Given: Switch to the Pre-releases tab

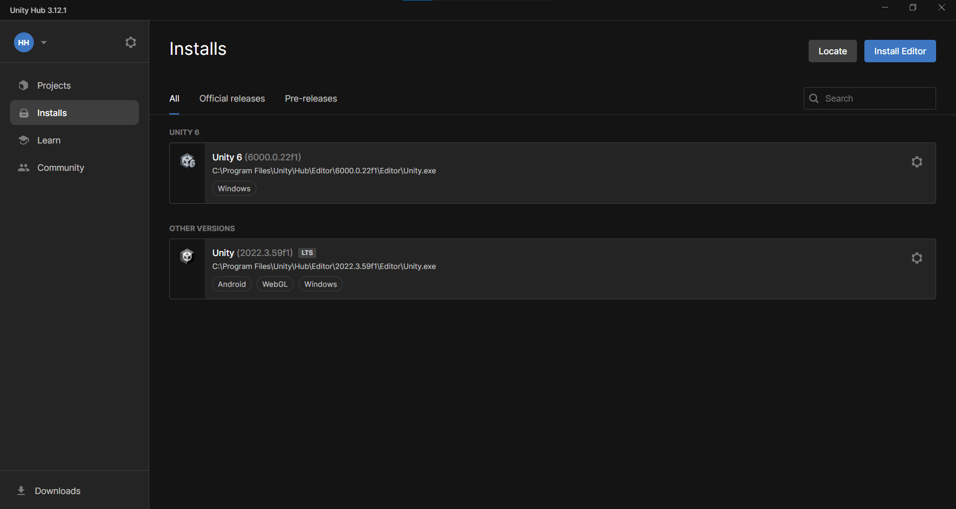Looking at the screenshot, I should tap(311, 99).
